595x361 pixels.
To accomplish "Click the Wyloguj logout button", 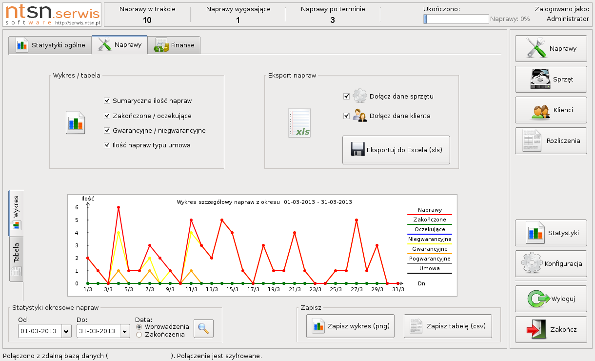I will (x=551, y=299).
